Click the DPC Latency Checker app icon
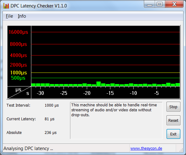186x155 pixels. 6,6
